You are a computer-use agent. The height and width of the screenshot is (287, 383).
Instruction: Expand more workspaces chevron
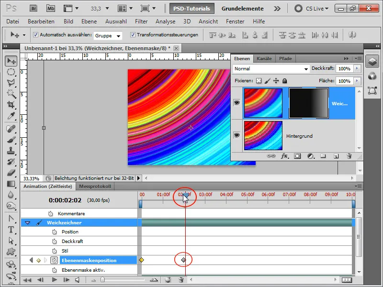tap(277, 9)
